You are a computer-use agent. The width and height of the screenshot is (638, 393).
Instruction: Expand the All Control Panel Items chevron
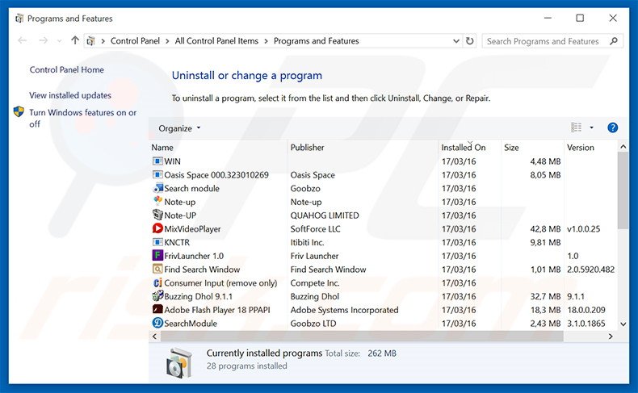coord(267,41)
